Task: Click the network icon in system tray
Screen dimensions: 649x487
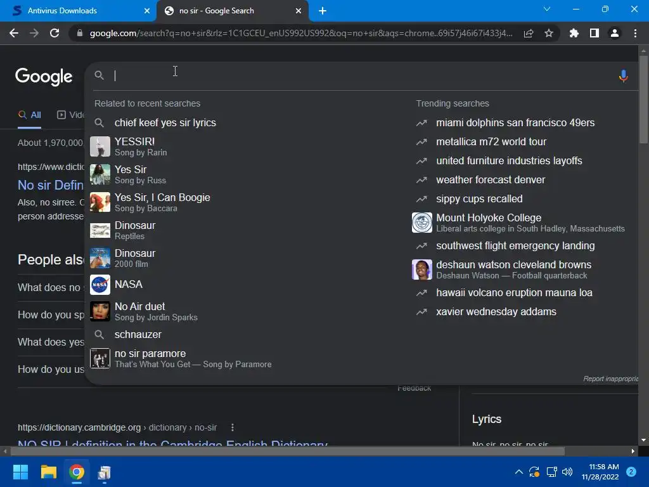Action: point(551,472)
